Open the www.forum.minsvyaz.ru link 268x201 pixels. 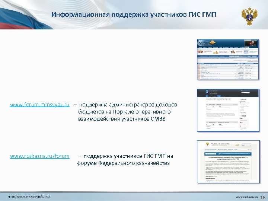point(40,105)
